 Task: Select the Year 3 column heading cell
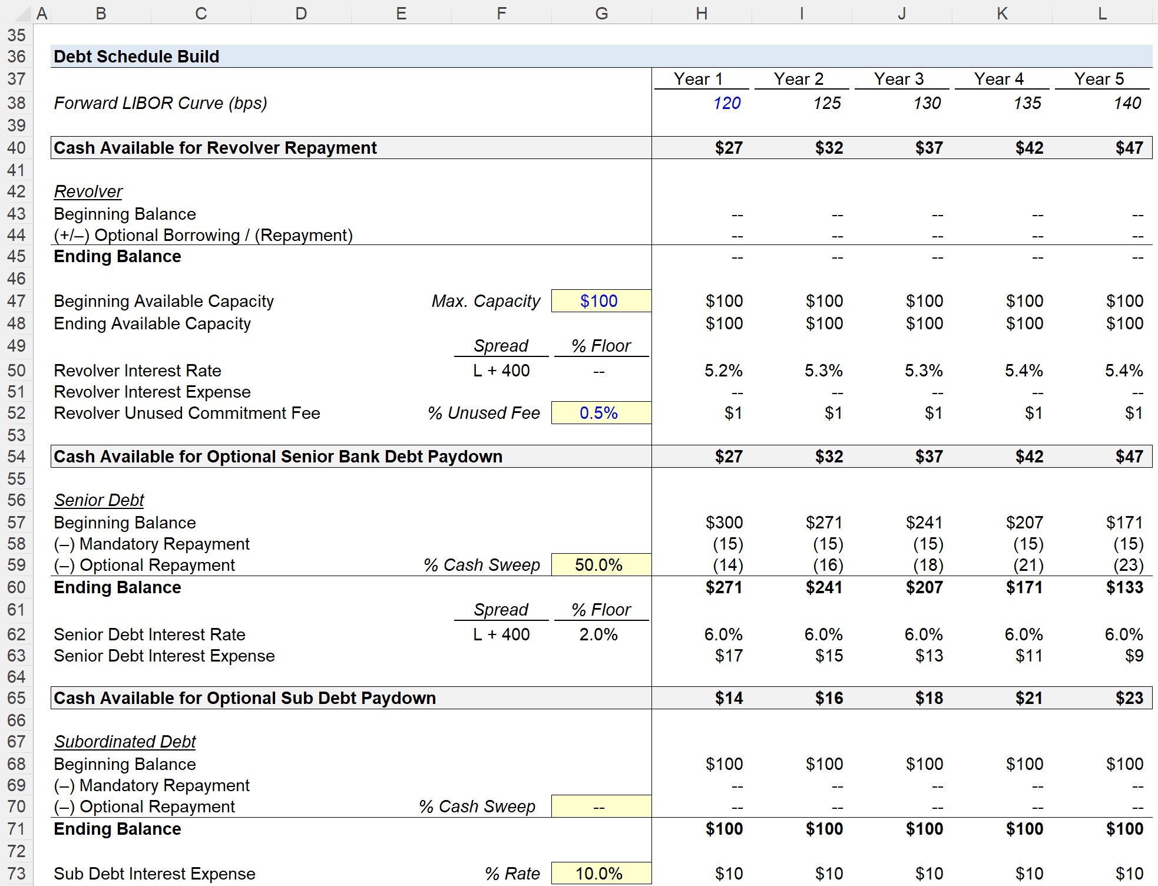(x=899, y=79)
